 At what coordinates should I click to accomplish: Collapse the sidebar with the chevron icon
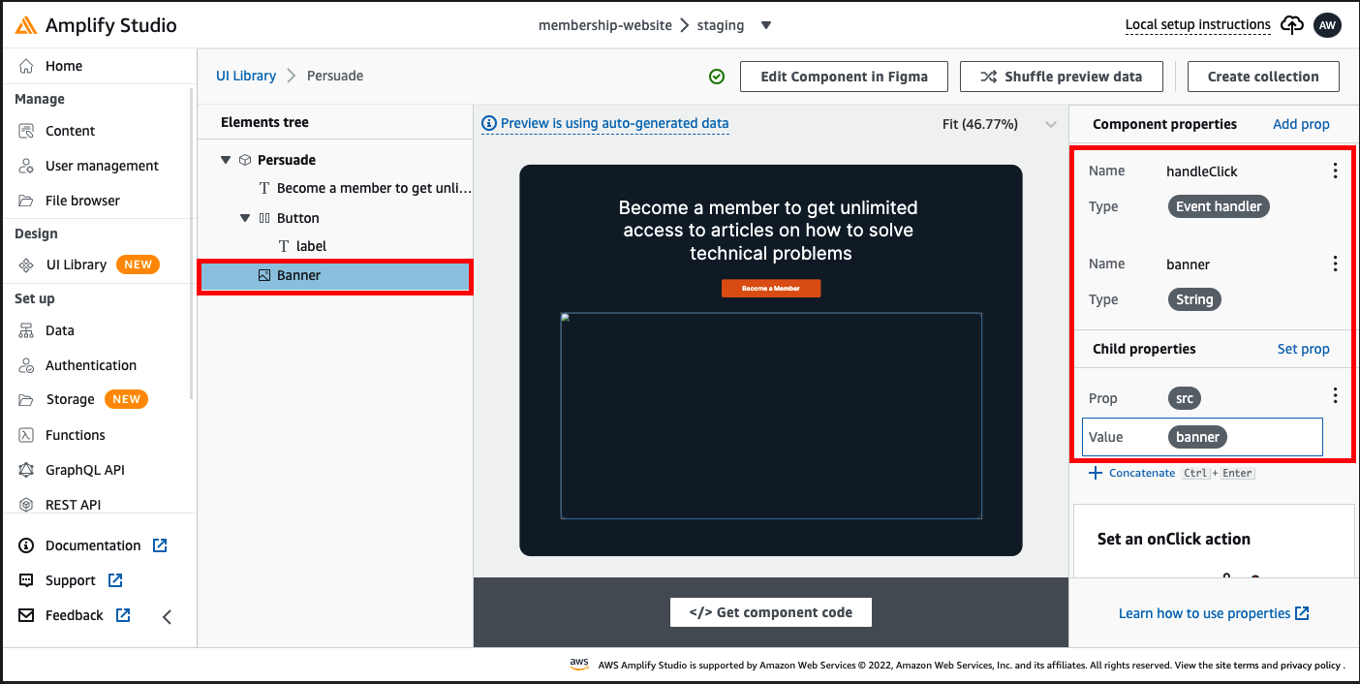167,616
